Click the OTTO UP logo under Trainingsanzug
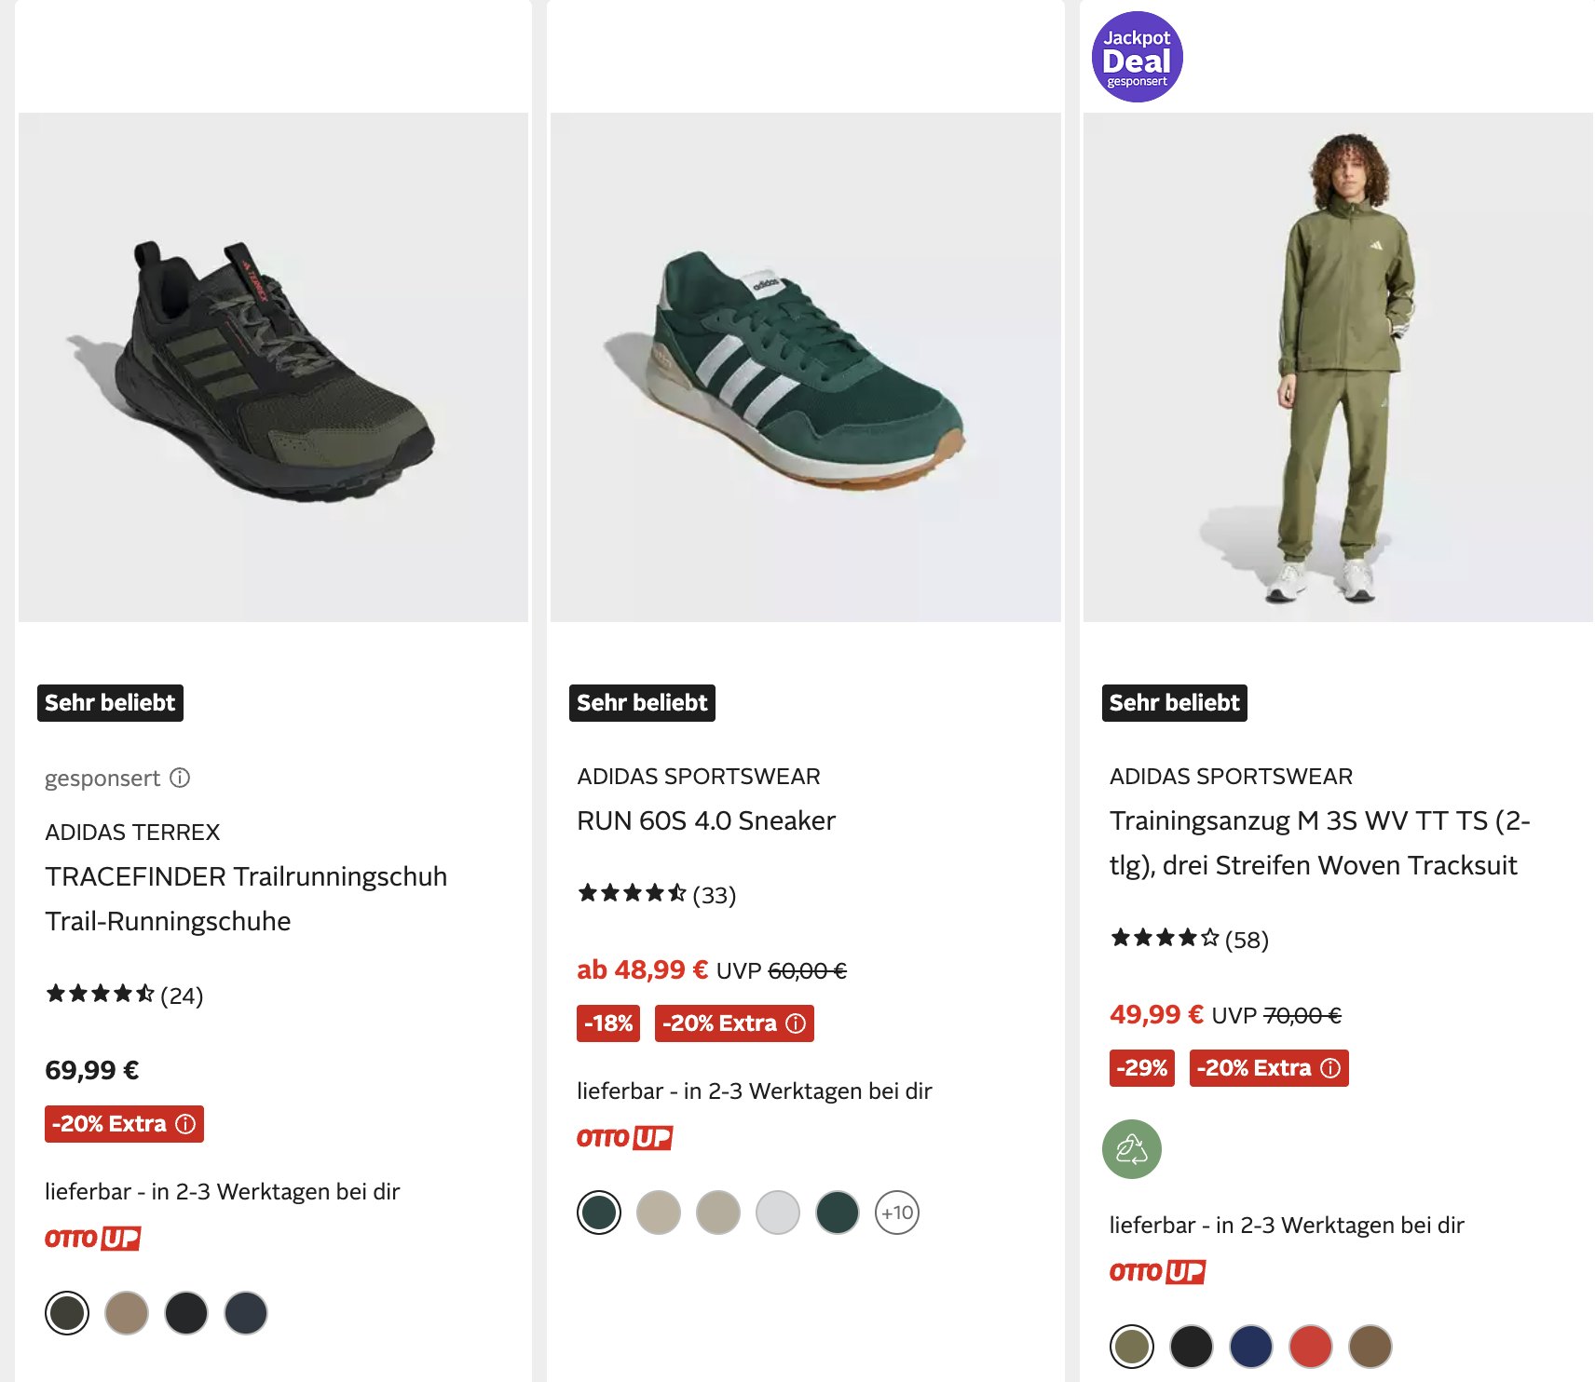 1157,1272
